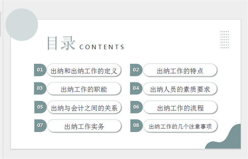
Task: Open the 出纳人员的素质要求 item
Action: [180, 88]
